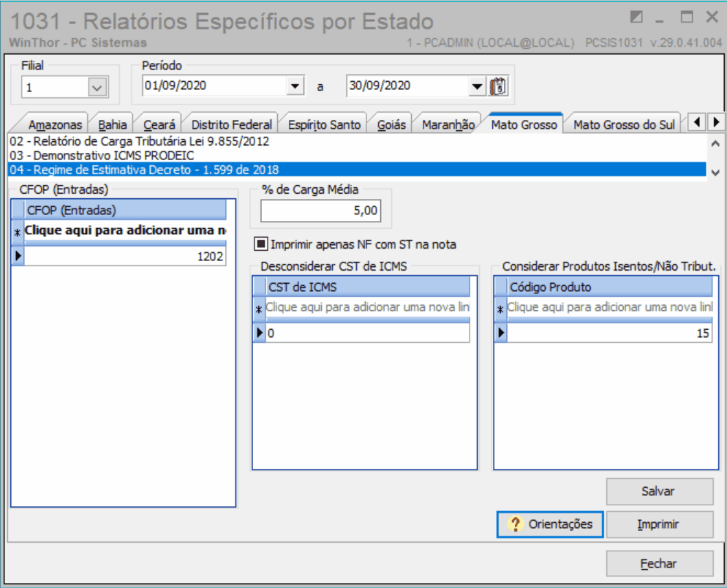
Task: Open the period calendar shortcut icon
Action: (498, 86)
